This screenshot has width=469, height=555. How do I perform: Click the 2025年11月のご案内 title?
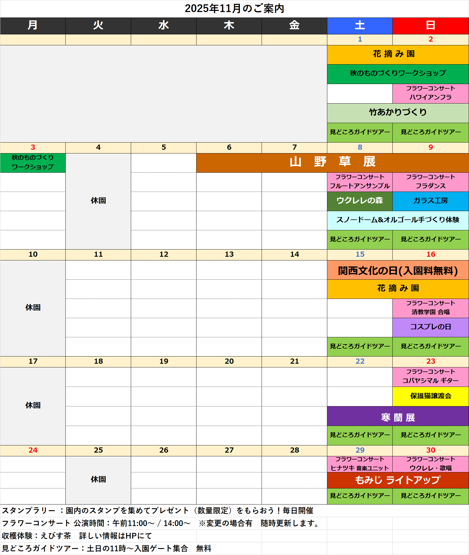tap(234, 9)
